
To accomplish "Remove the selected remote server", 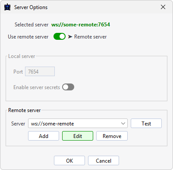I will pos(112,136).
